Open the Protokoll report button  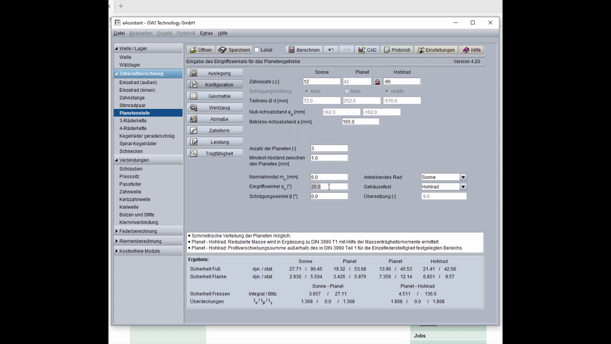click(397, 50)
